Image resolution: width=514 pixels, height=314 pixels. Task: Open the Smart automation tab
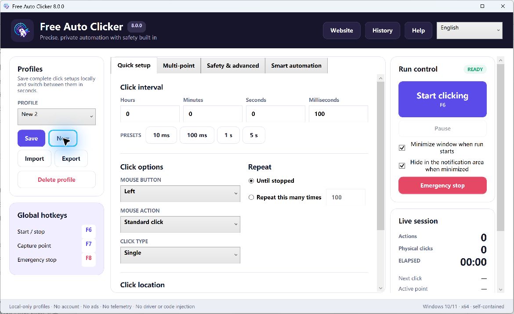pyautogui.click(x=296, y=65)
